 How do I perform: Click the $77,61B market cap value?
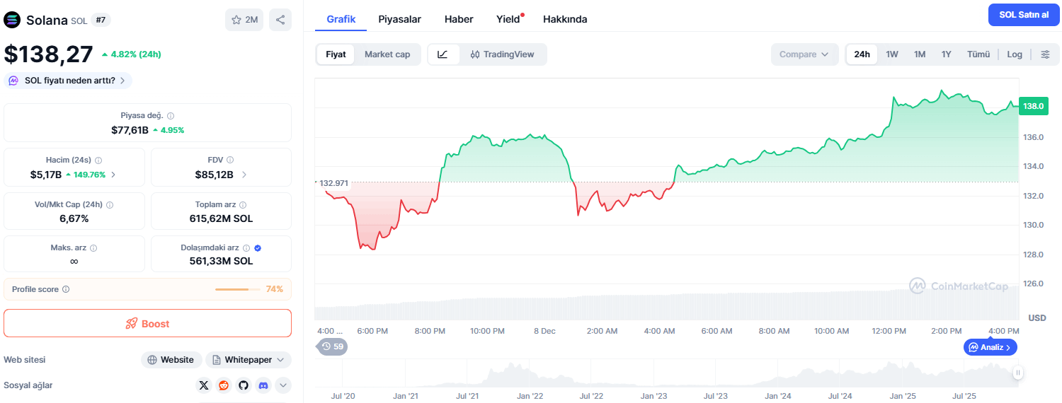(130, 130)
